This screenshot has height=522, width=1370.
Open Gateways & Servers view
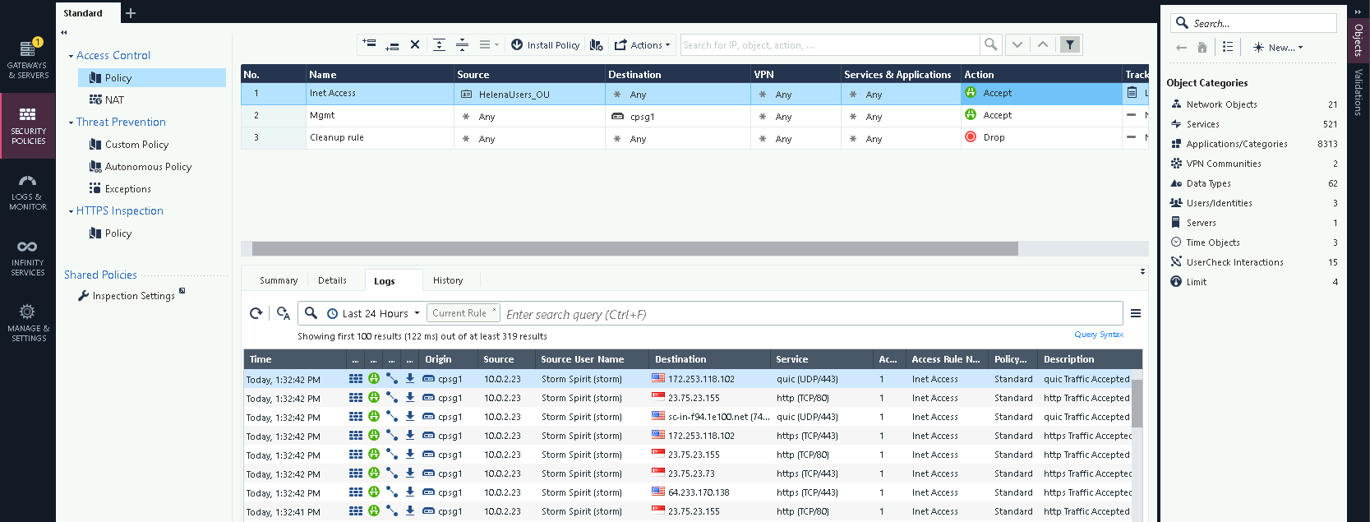28,59
